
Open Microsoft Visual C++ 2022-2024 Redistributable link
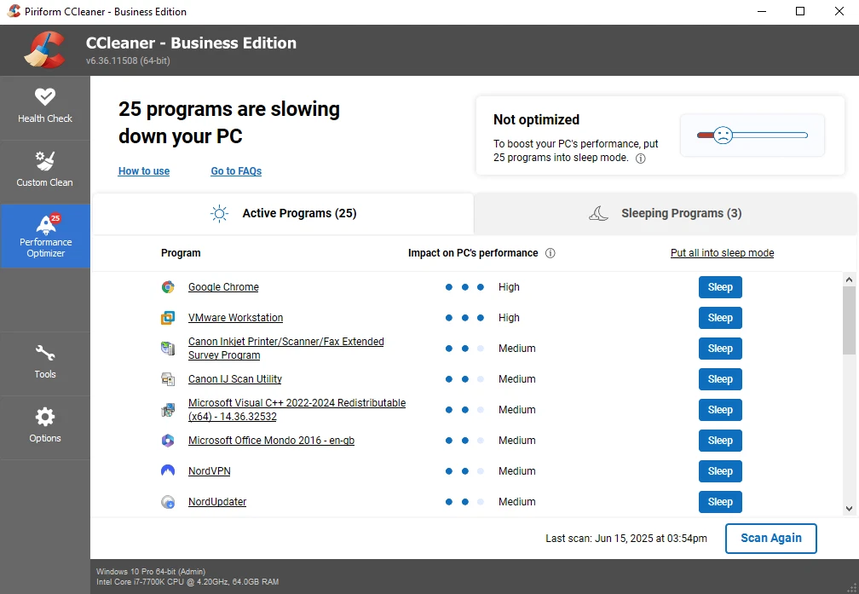pos(297,410)
